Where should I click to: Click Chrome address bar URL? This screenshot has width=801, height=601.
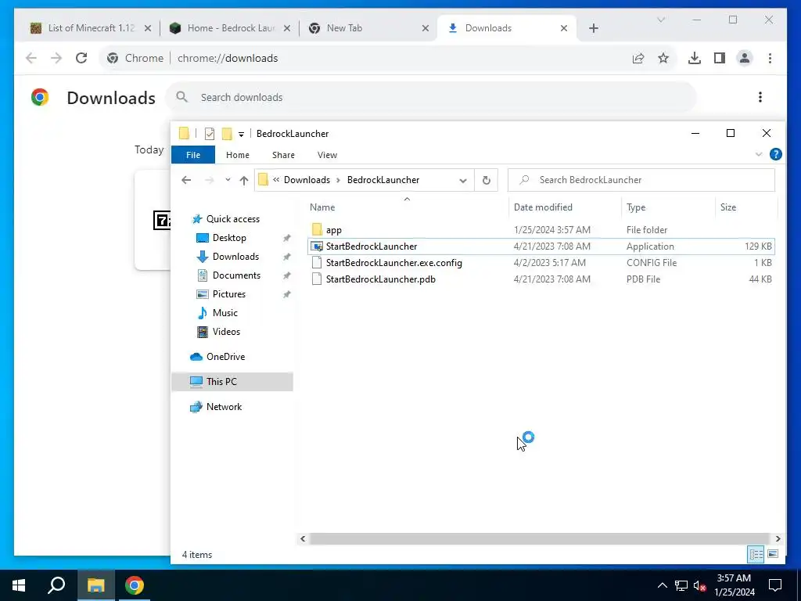click(x=228, y=58)
